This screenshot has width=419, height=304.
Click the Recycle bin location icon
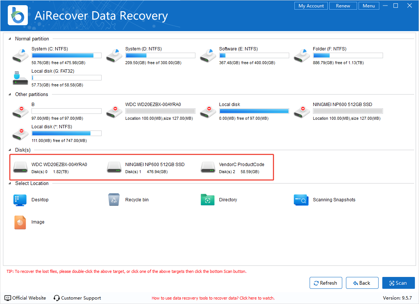pos(114,199)
